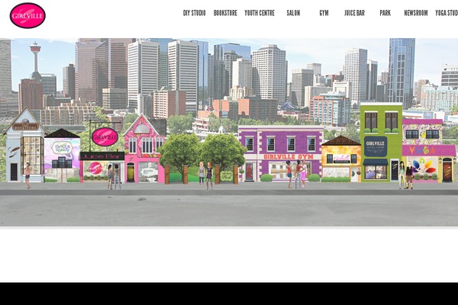Click the Girlville Gym sign text
This screenshot has width=458, height=305.
[x=289, y=157]
